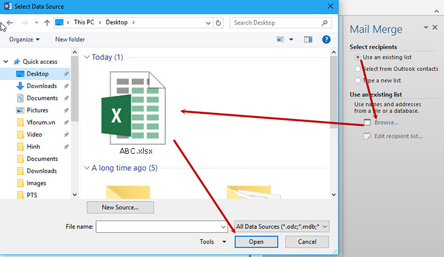Refresh the Desktop folder listing
The height and width of the screenshot is (257, 444).
[x=219, y=23]
